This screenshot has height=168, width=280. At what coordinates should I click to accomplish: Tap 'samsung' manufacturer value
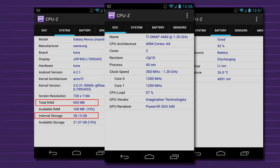click(80, 46)
